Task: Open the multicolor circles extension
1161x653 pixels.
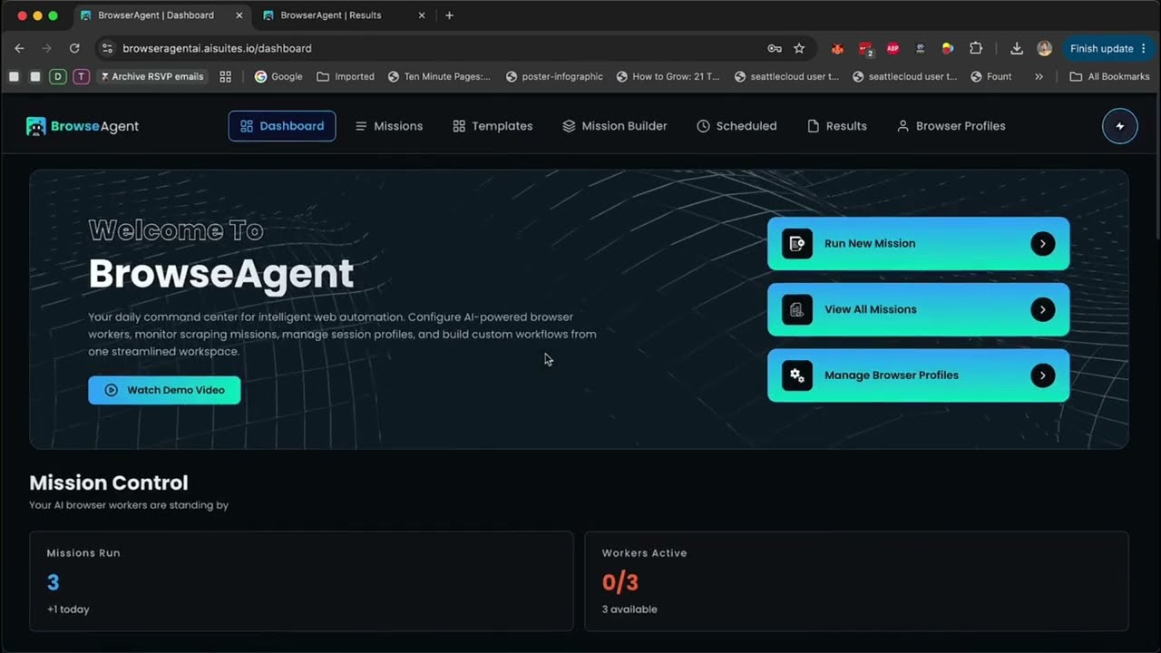Action: [947, 49]
